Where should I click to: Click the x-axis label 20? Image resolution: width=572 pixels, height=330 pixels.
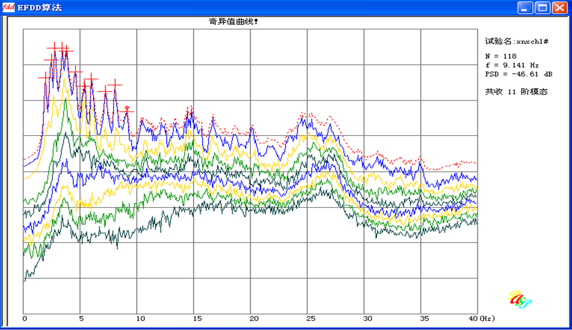(x=254, y=319)
